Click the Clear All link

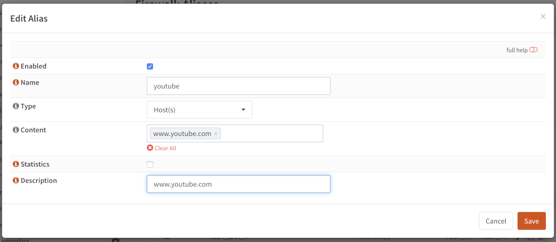(x=165, y=148)
